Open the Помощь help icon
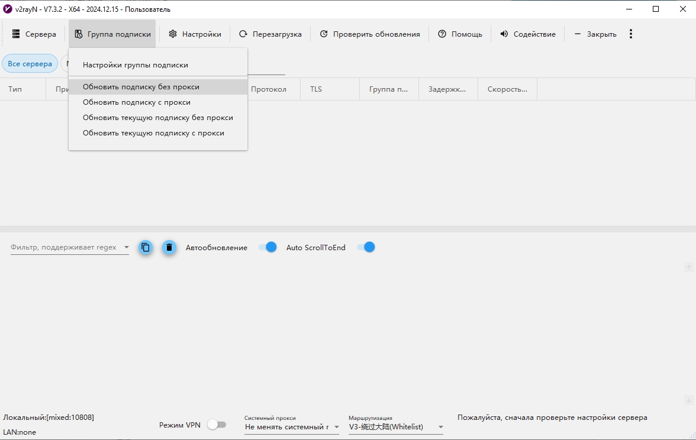The image size is (696, 440). coord(442,34)
